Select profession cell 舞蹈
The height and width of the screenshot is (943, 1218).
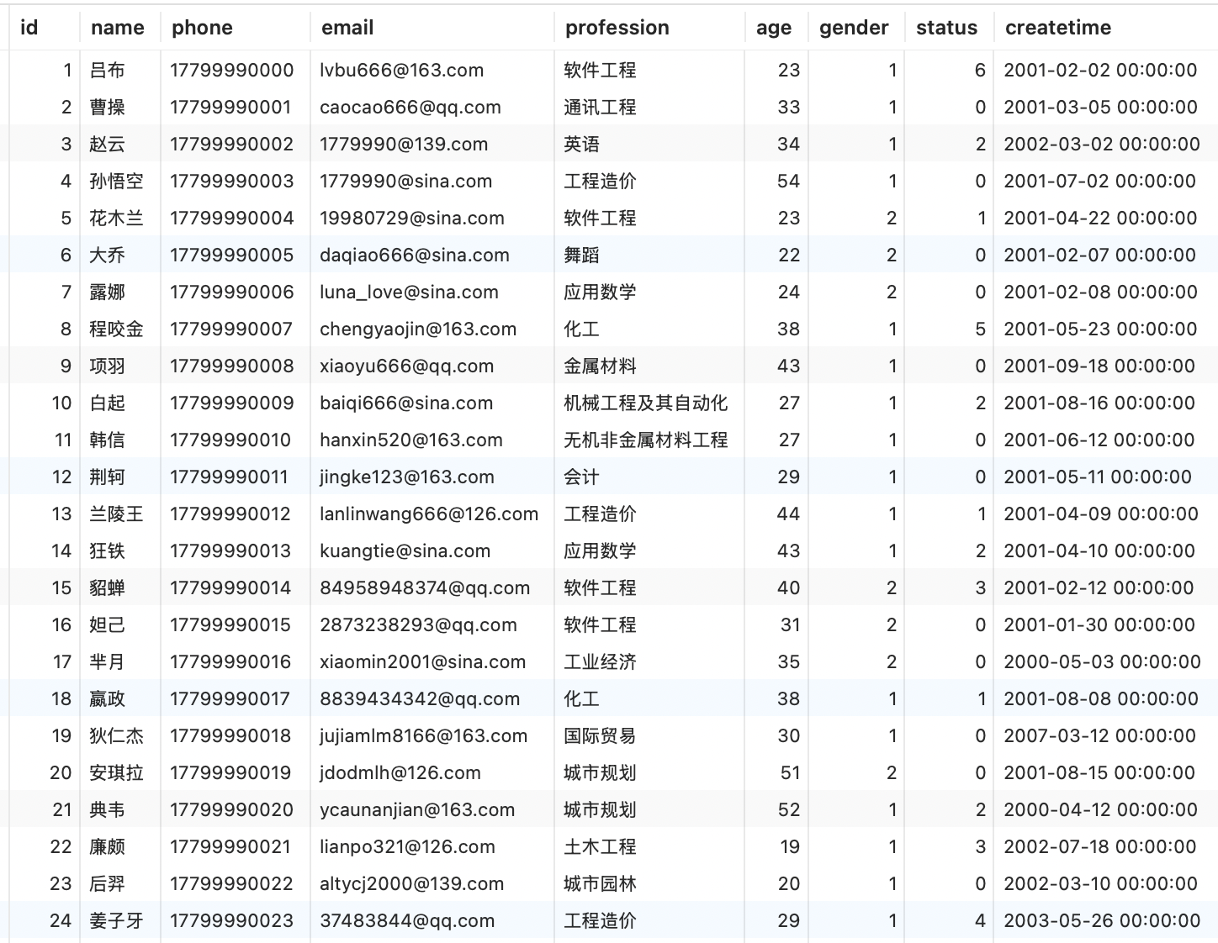point(582,256)
